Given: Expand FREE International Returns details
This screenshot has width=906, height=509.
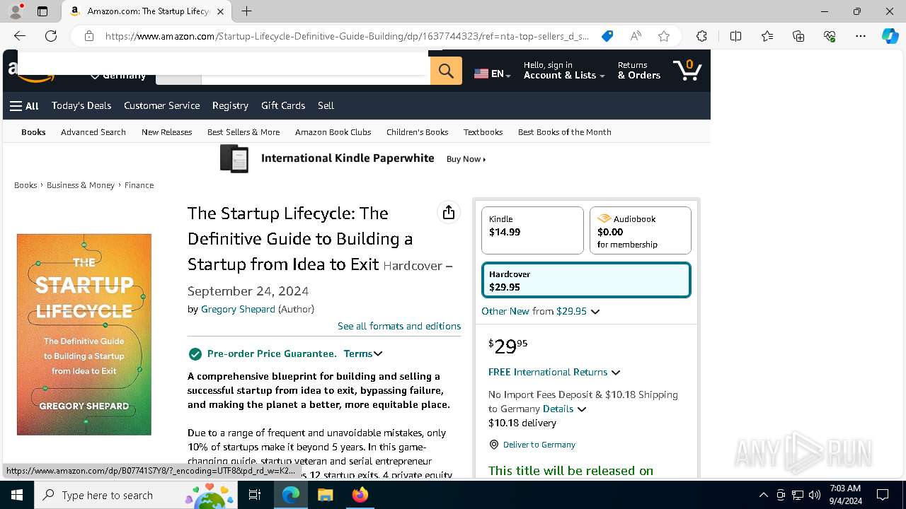Looking at the screenshot, I should click(x=554, y=372).
